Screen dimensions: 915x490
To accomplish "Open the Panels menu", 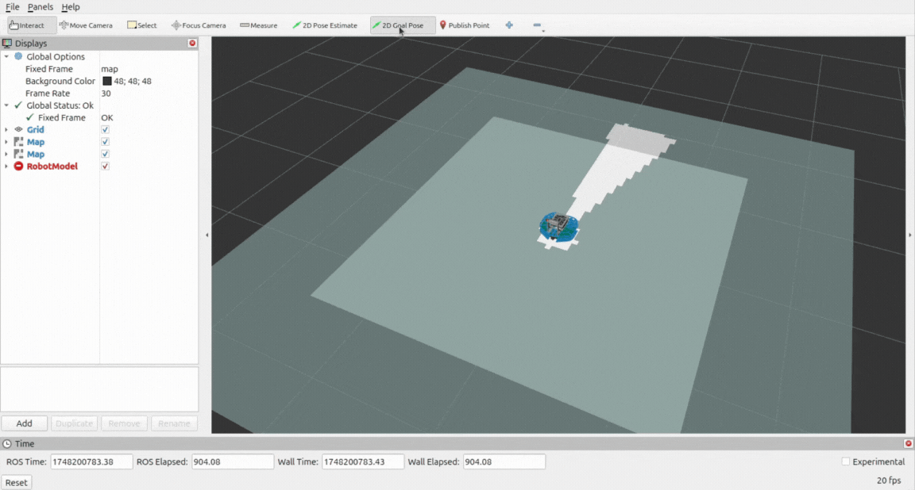I will (41, 7).
